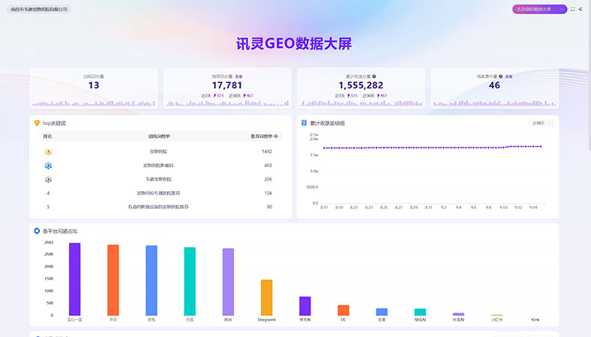
Task: Click the 排名 column header
Action: [47, 136]
